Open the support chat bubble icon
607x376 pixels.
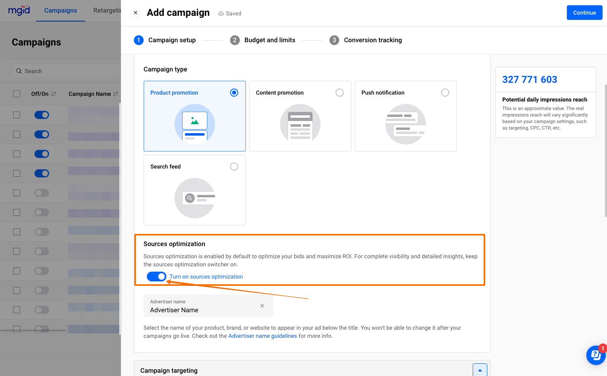point(595,355)
